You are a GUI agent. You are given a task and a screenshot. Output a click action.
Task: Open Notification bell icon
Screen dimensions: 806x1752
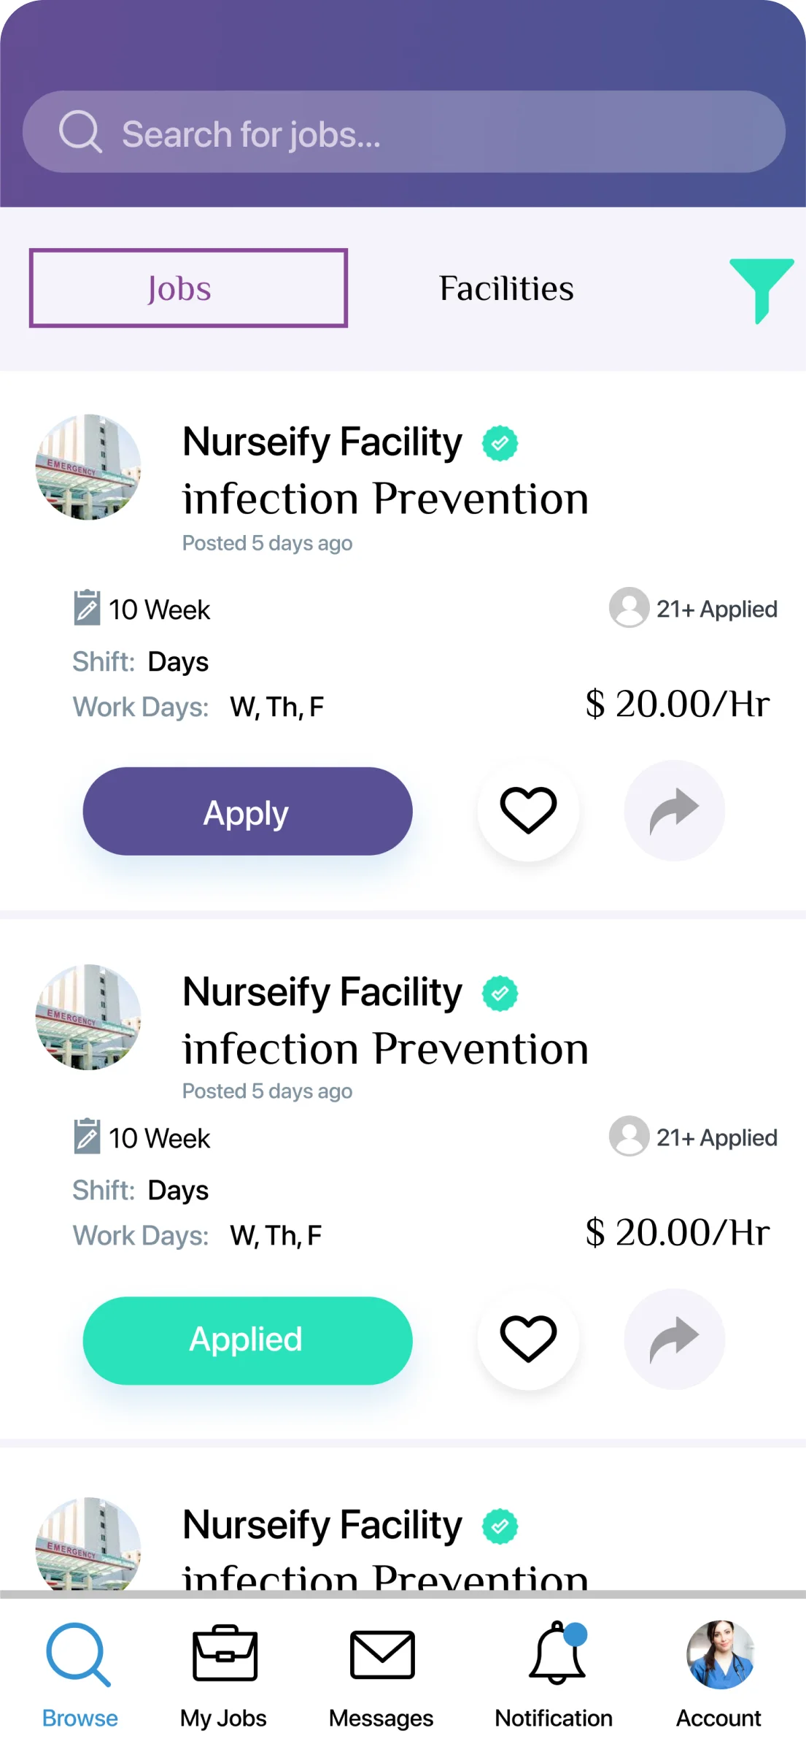[x=557, y=1653]
